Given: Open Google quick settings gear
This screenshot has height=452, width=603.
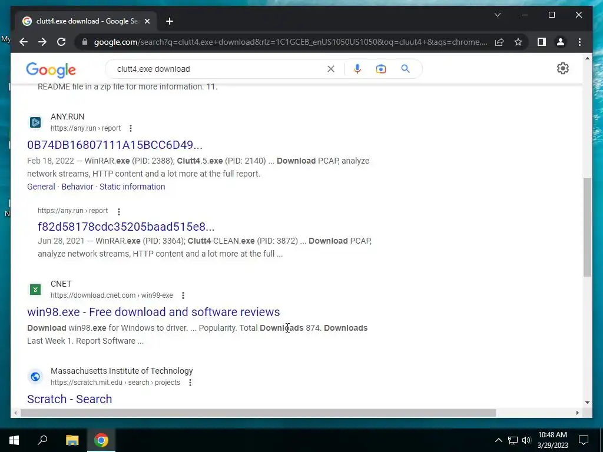Looking at the screenshot, I should [562, 68].
